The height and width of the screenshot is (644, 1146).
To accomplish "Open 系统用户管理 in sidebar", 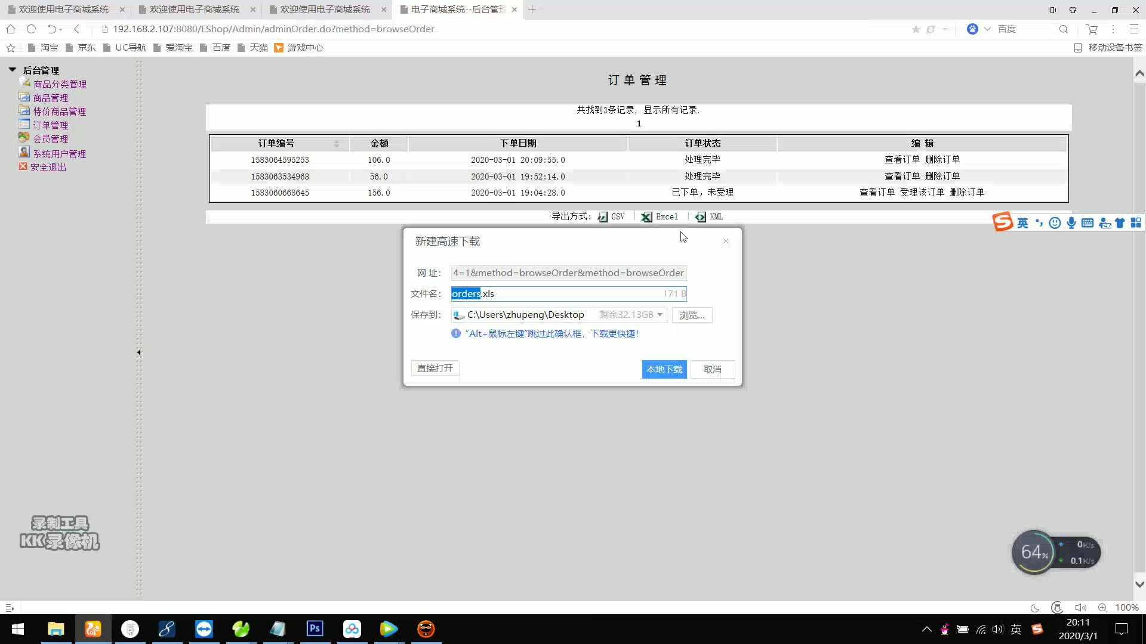I will pos(59,153).
